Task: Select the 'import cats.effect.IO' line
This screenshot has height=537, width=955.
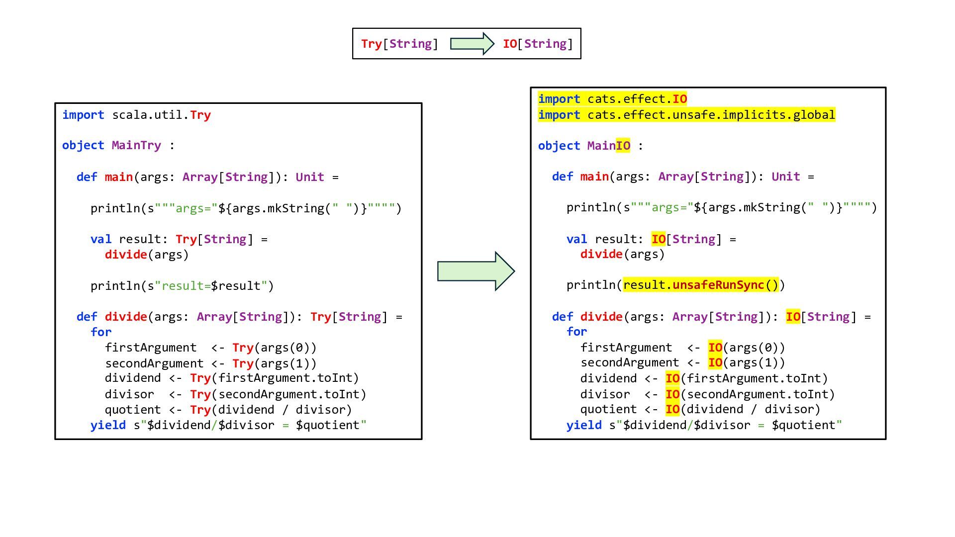Action: pyautogui.click(x=612, y=99)
